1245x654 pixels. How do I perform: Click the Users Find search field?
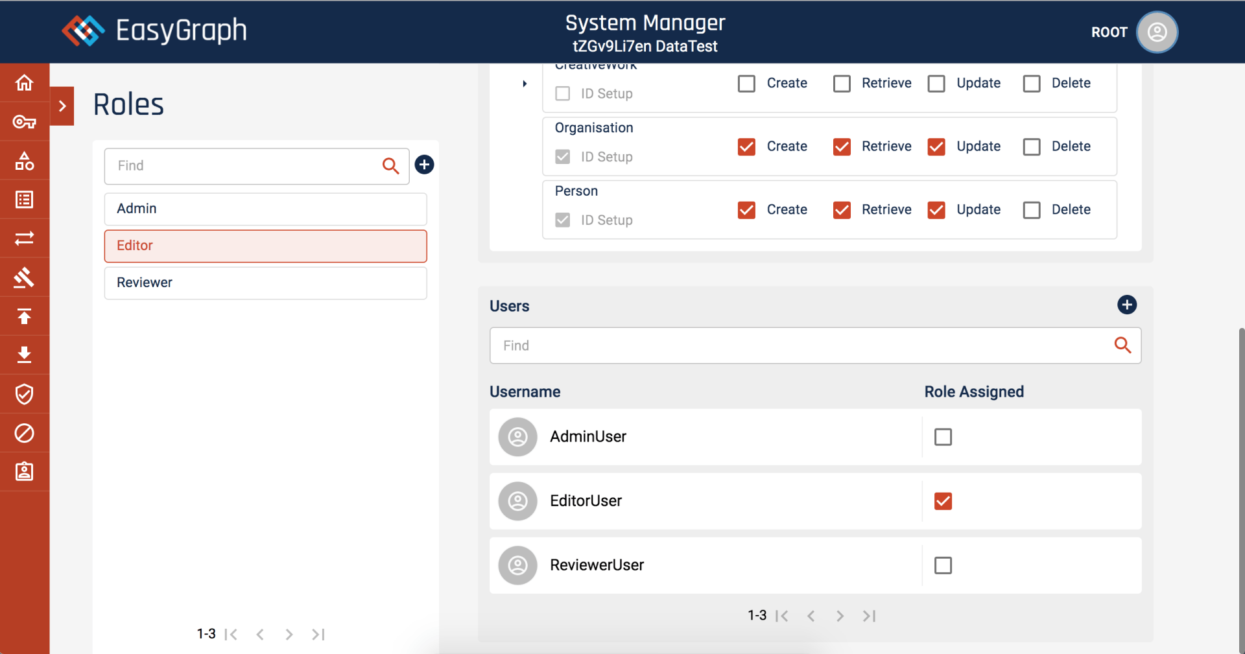[x=801, y=345]
